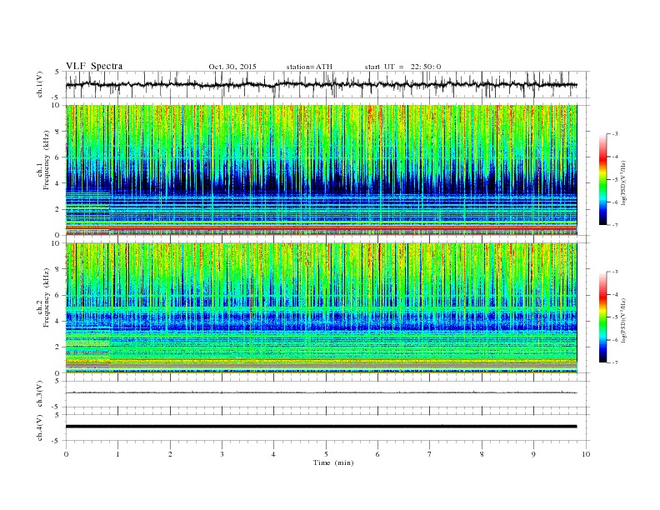Click the time axis tick label "1"
Image resolution: width=660 pixels, height=510 pixels.
pos(118,454)
